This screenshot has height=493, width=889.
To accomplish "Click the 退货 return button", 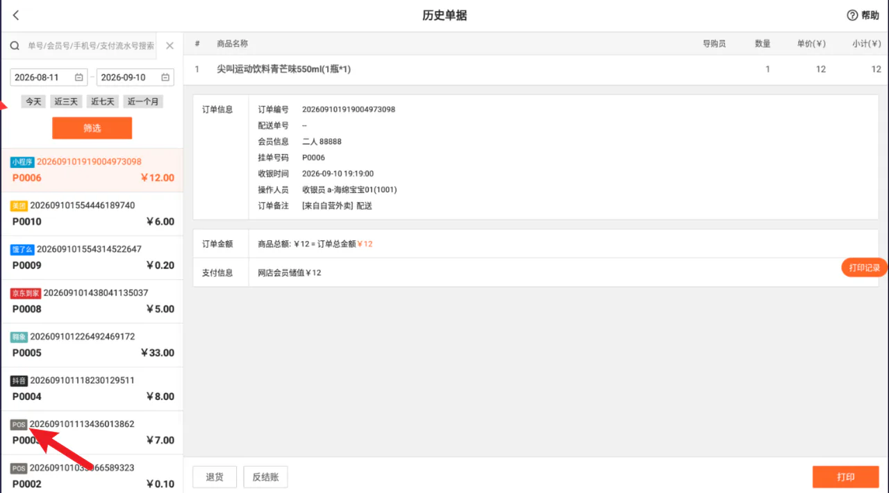I will [x=215, y=477].
